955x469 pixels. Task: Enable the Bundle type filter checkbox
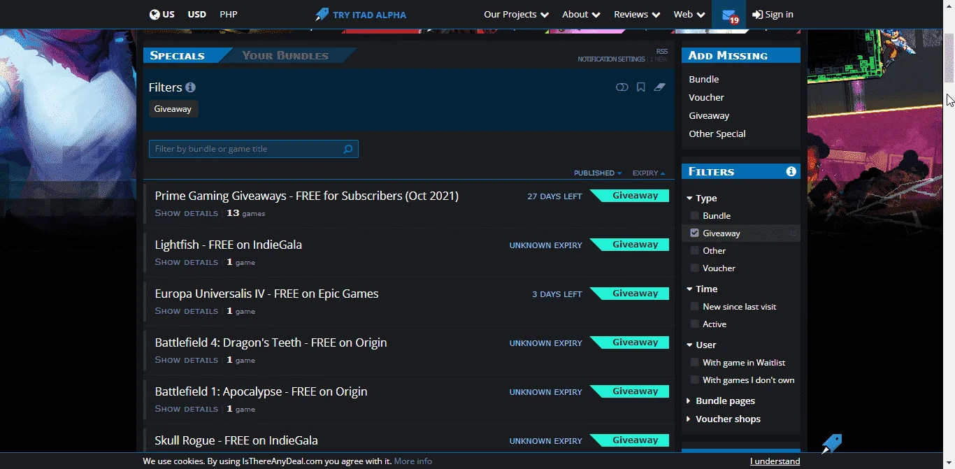pos(694,215)
